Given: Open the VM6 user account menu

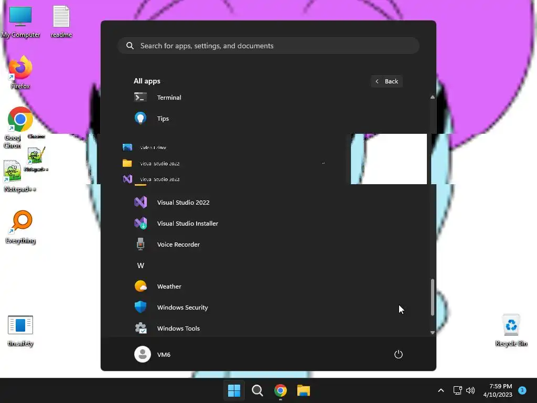Looking at the screenshot, I should (x=153, y=354).
